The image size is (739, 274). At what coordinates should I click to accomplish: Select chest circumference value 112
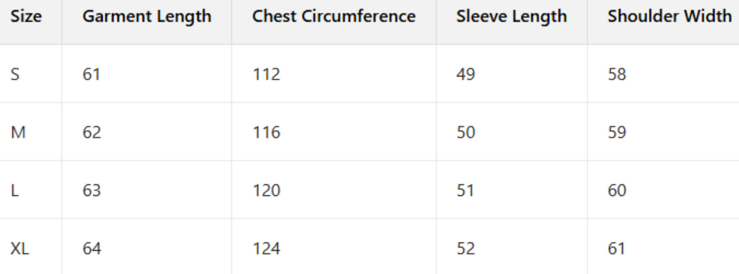click(266, 74)
